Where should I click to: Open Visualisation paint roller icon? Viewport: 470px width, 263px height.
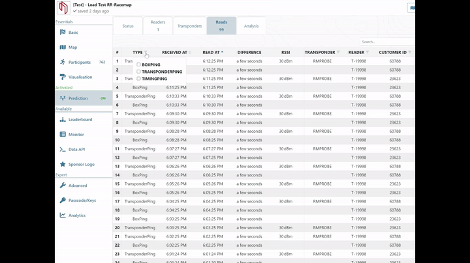pyautogui.click(x=62, y=77)
